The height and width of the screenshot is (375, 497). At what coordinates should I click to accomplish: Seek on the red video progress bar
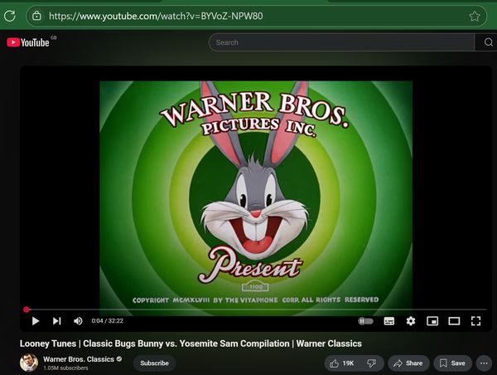255,309
